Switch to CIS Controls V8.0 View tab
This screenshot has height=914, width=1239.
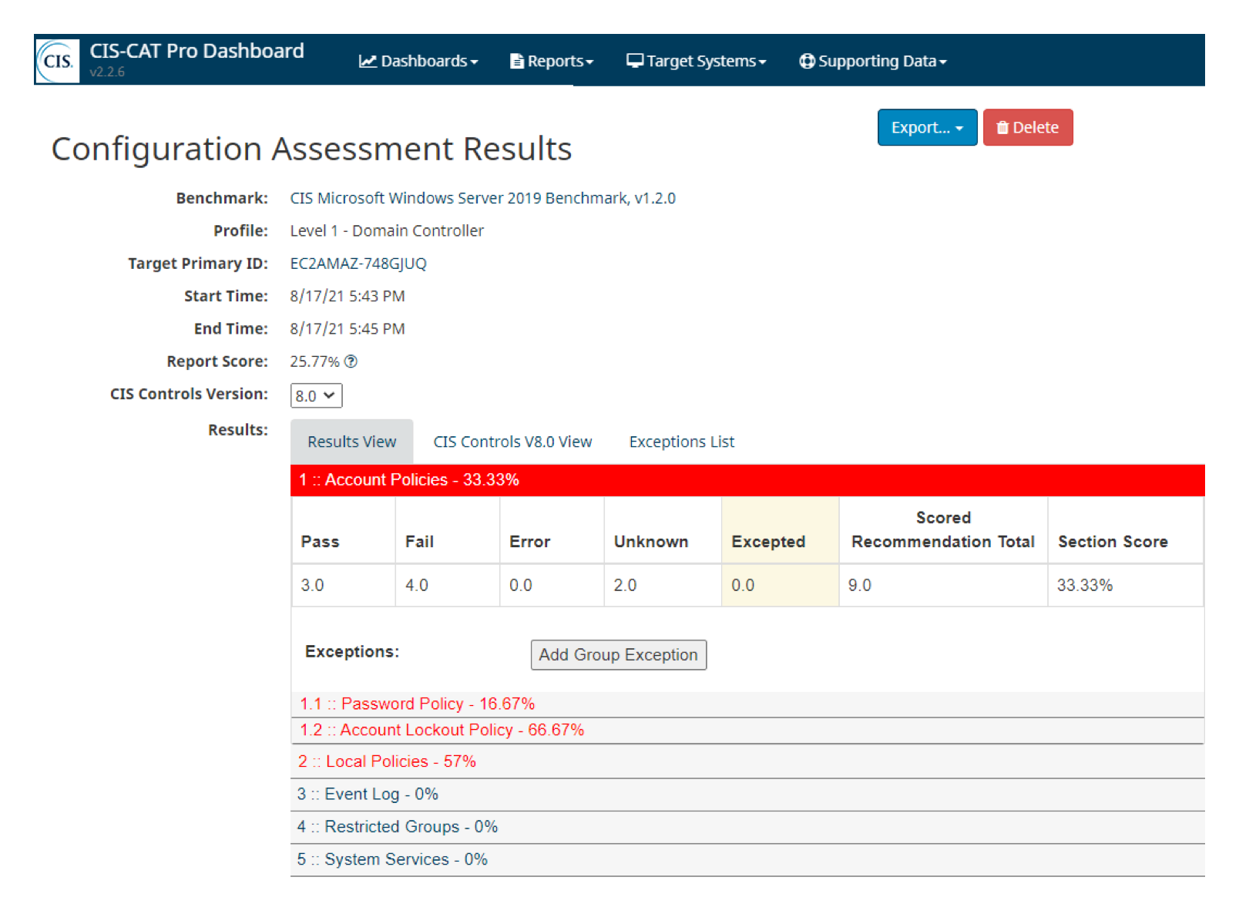(x=512, y=442)
